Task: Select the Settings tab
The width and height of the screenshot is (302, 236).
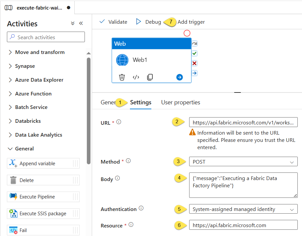Action: point(140,102)
